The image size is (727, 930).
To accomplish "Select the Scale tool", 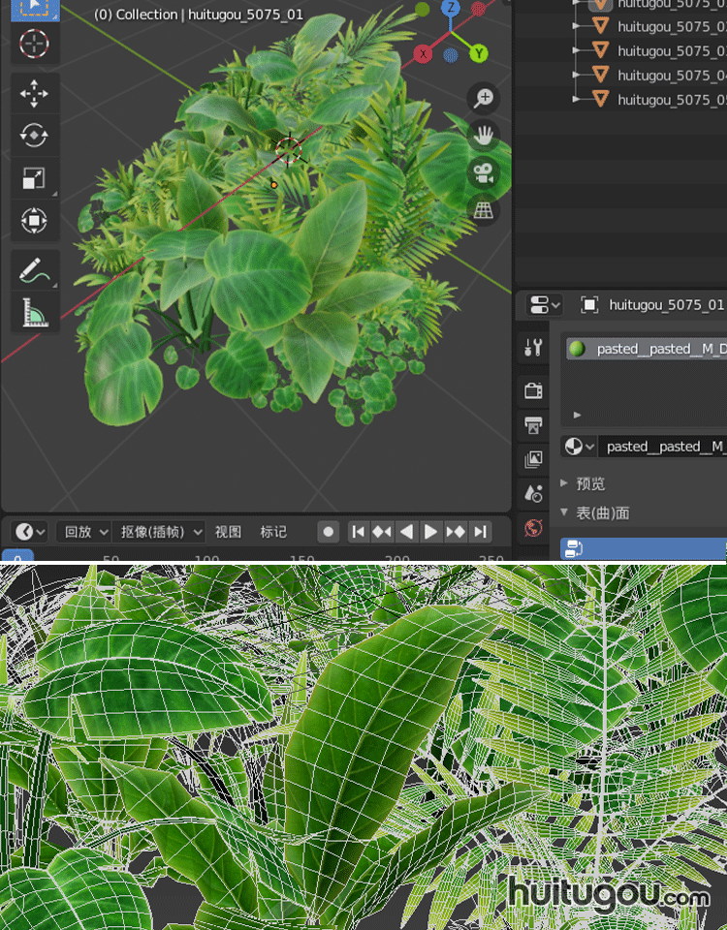I will (x=34, y=178).
